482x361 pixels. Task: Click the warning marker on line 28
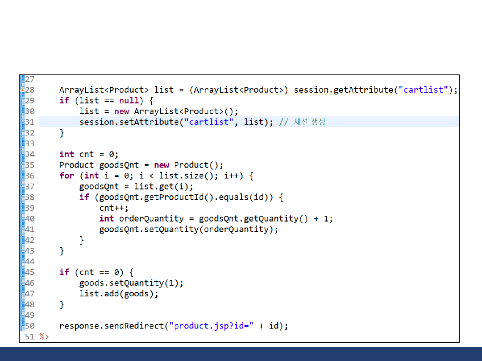point(22,90)
